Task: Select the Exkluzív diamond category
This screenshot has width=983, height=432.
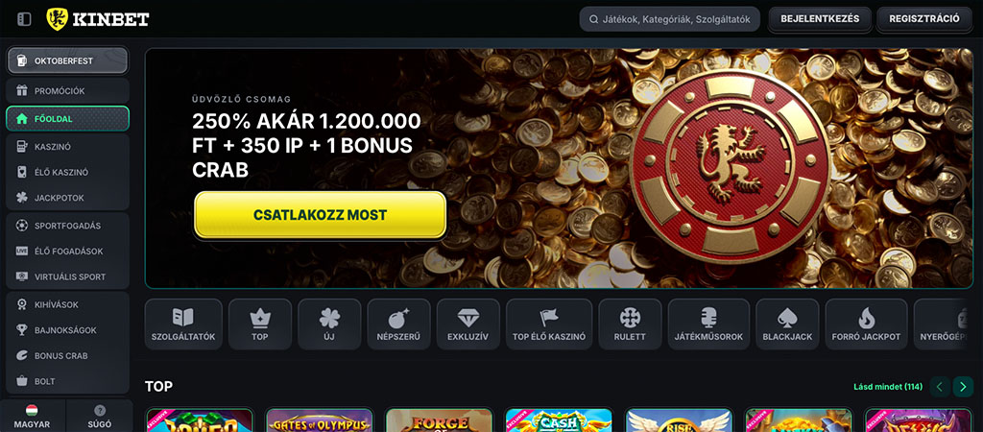Action: pos(468,324)
